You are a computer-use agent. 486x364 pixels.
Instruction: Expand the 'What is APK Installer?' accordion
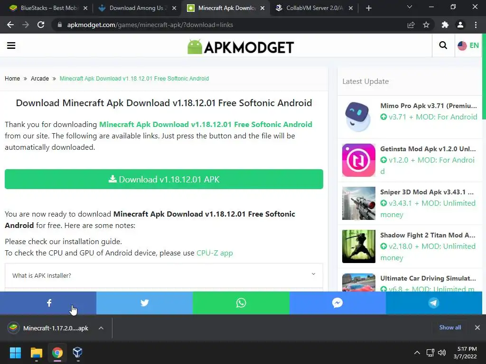[x=164, y=275]
